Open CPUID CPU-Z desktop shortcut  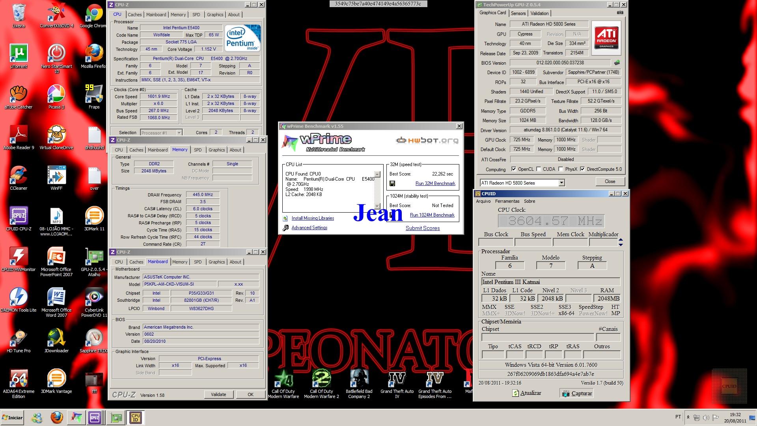coord(19,219)
